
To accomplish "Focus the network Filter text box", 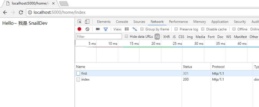I will tap(99, 37).
